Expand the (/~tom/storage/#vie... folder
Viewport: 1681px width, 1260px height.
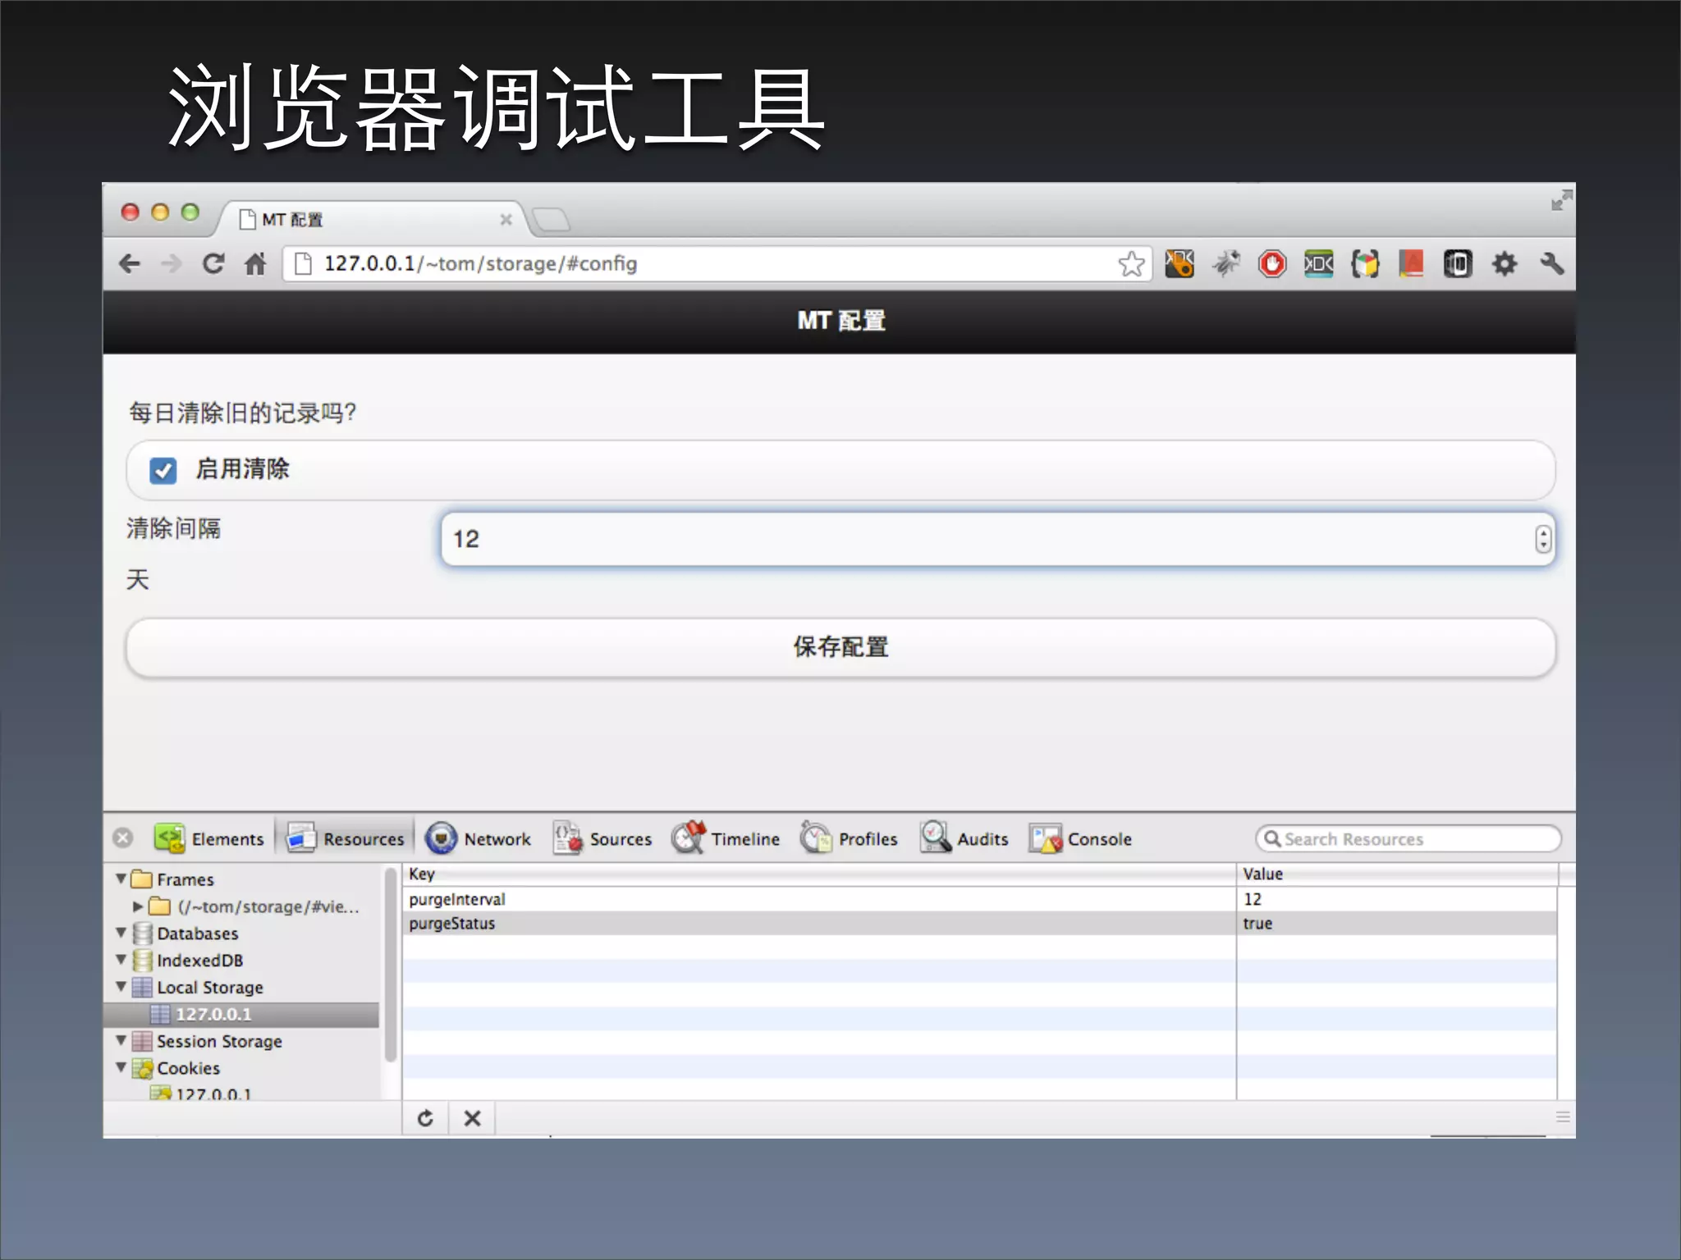pos(138,906)
